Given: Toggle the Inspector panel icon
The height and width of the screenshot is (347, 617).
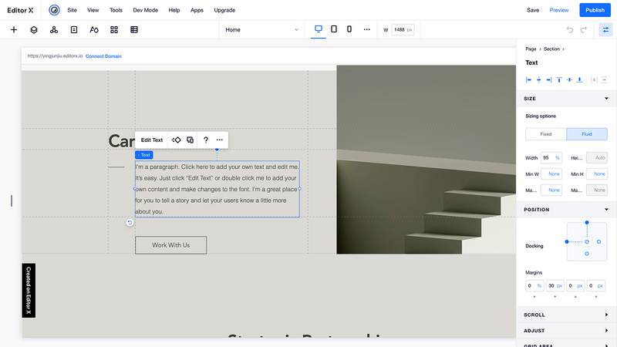Looking at the screenshot, I should pyautogui.click(x=605, y=29).
